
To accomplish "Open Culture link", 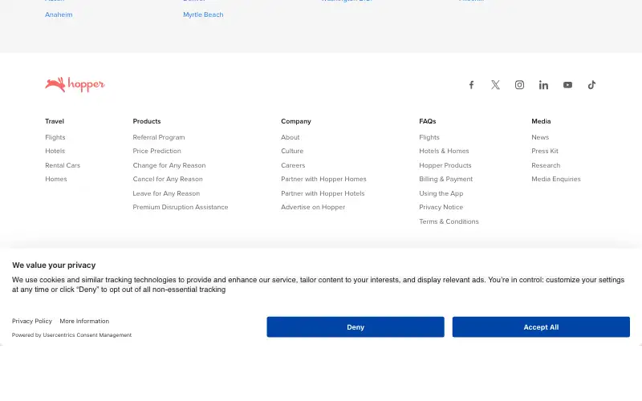I will [x=292, y=151].
